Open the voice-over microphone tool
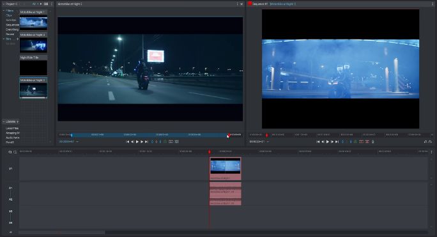Screen dimensions: 437x237 [x=373, y=142]
